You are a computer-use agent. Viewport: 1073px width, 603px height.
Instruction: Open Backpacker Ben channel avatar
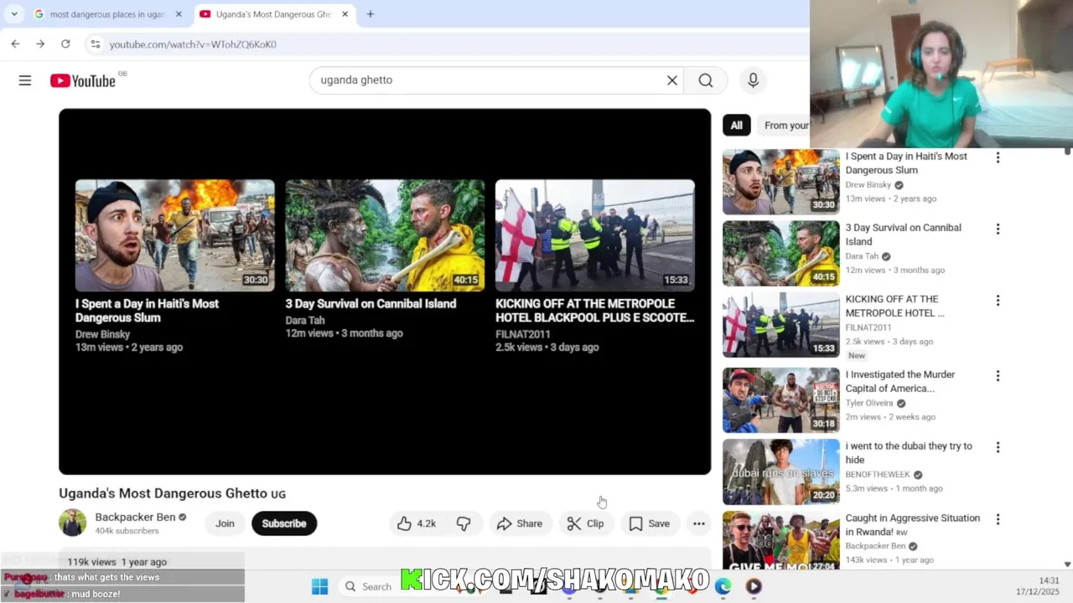72,523
